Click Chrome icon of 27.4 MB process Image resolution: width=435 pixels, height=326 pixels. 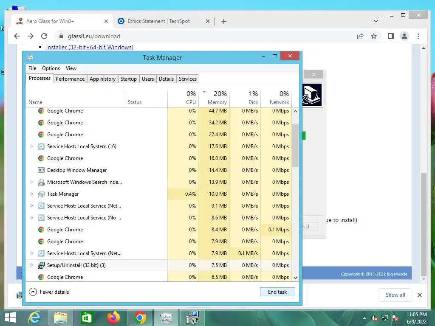coord(41,135)
